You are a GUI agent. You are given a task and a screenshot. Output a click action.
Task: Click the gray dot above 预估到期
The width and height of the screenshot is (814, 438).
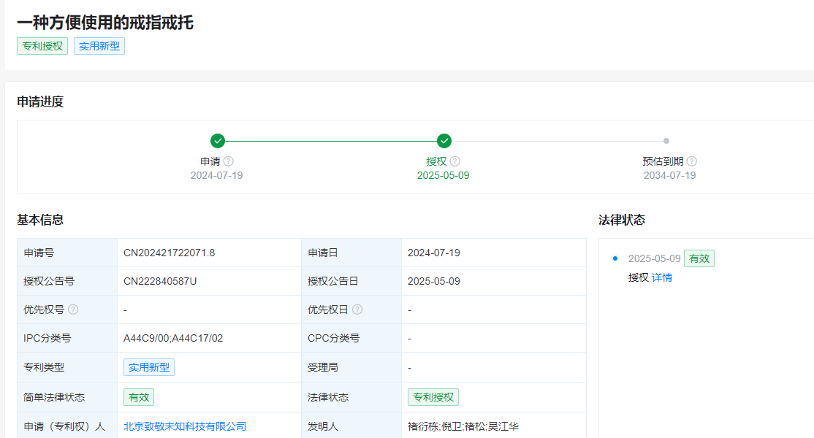[666, 141]
